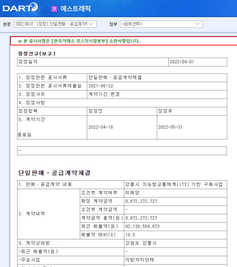Select the 미해당 value

click(132, 193)
